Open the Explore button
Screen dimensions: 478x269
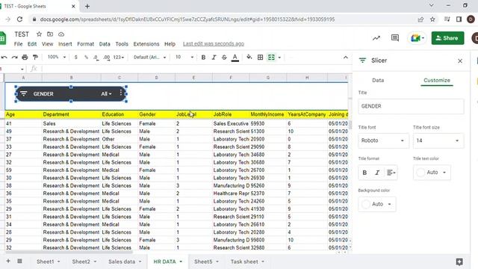click(459, 262)
